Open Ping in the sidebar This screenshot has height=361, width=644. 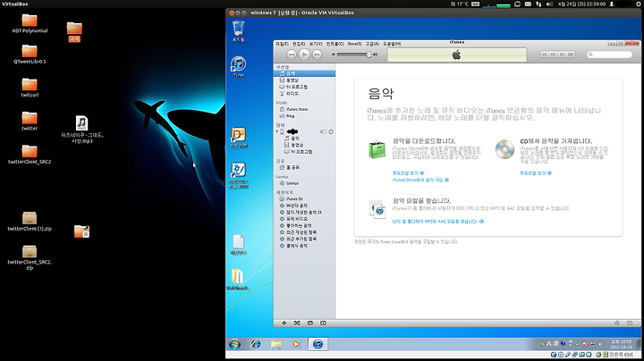[x=304, y=116]
